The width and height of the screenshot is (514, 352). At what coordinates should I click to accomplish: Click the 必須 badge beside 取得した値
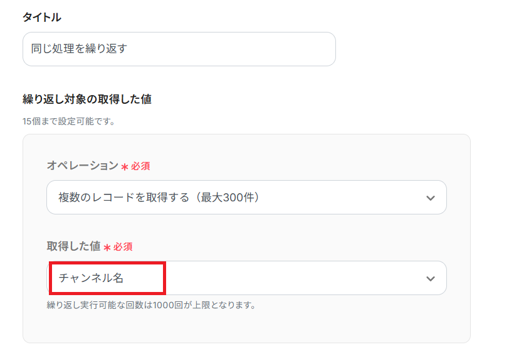point(123,247)
